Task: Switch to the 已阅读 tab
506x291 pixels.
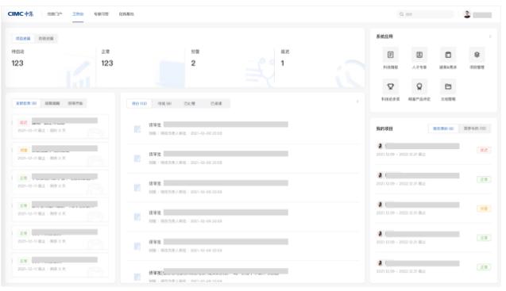Action: pos(216,103)
